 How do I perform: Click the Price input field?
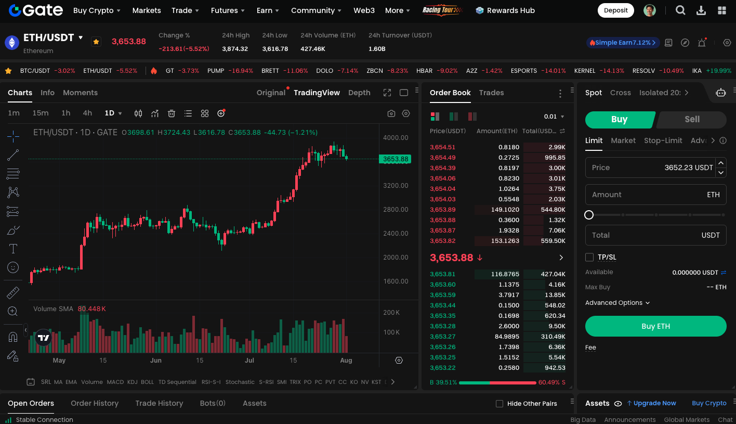click(650, 168)
